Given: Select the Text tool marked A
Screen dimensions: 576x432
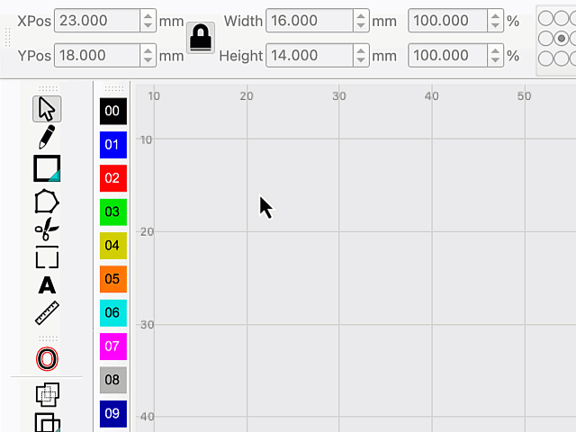Looking at the screenshot, I should tap(47, 285).
